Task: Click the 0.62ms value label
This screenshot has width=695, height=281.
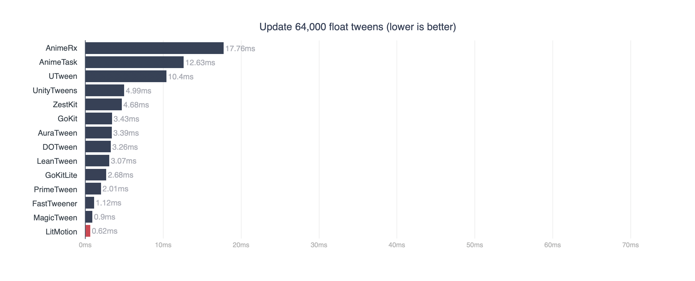Action: coord(105,231)
